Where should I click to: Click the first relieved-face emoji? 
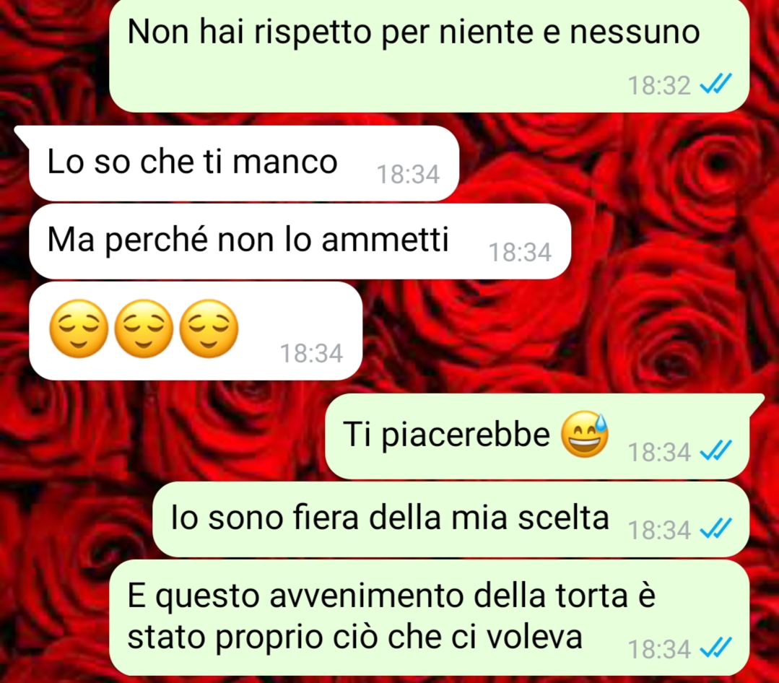[79, 329]
